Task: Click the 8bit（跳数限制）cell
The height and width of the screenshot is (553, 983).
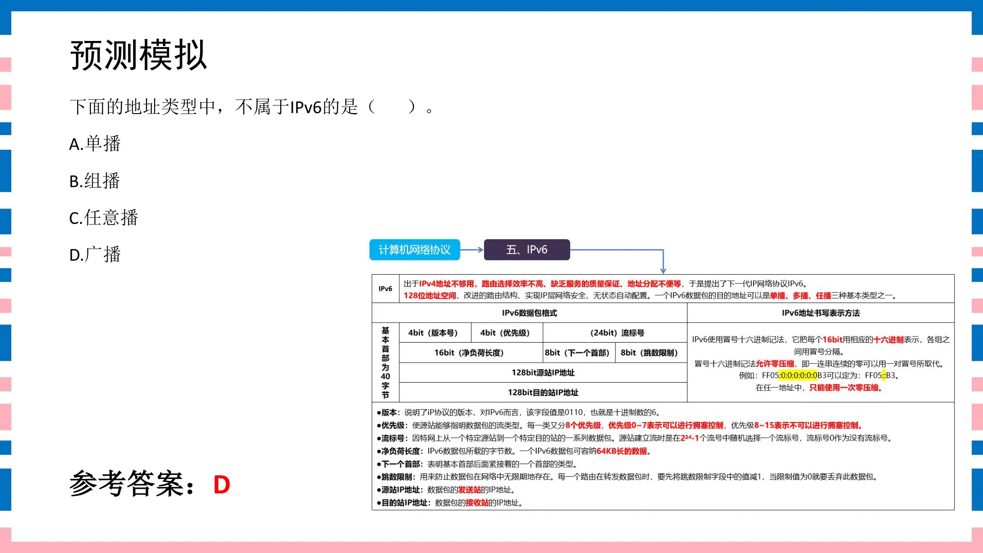Action: (651, 353)
